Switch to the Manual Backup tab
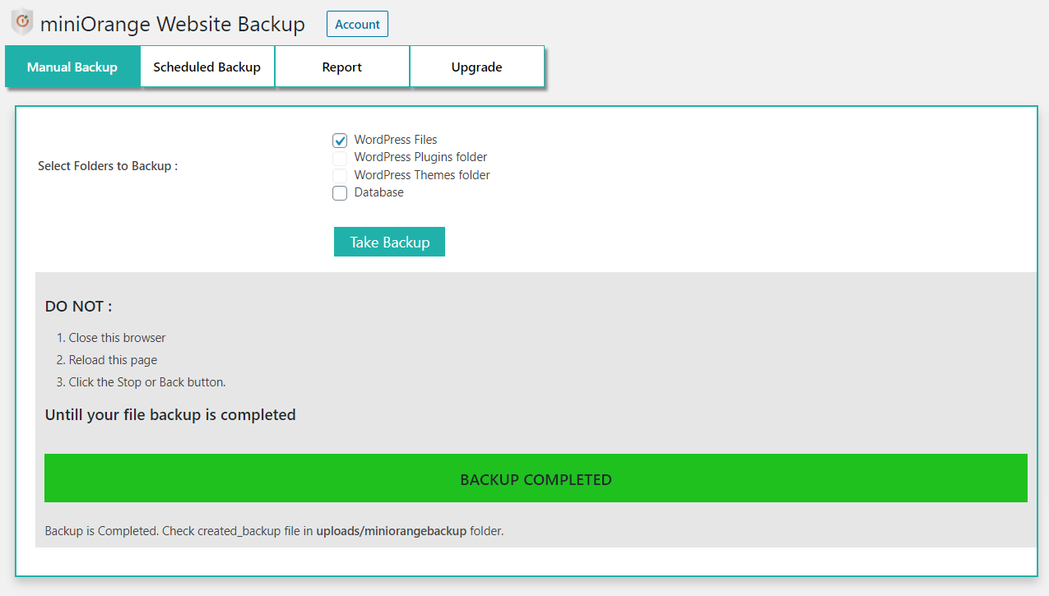Viewport: 1049px width, 596px height. tap(72, 67)
